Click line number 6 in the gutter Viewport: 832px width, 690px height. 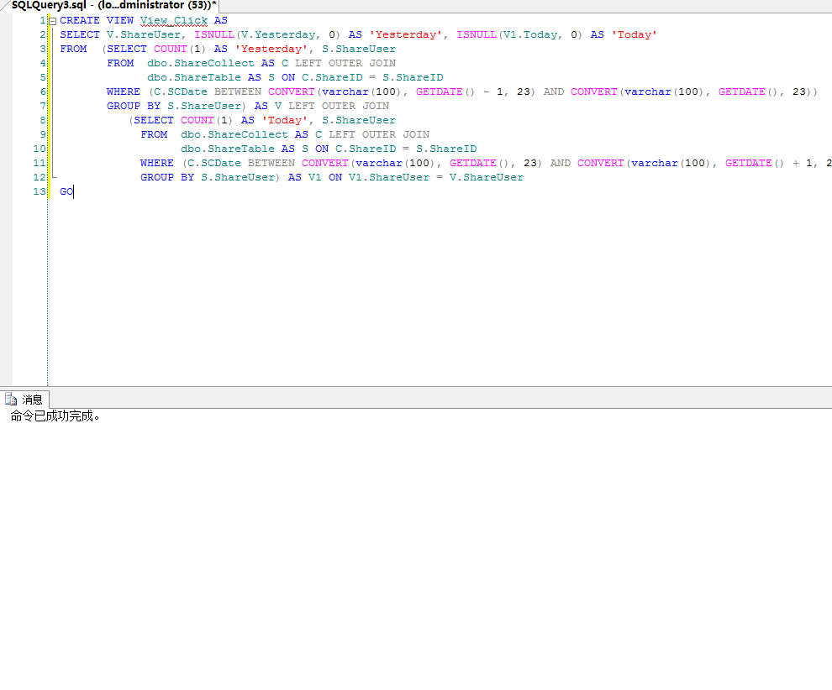(43, 92)
